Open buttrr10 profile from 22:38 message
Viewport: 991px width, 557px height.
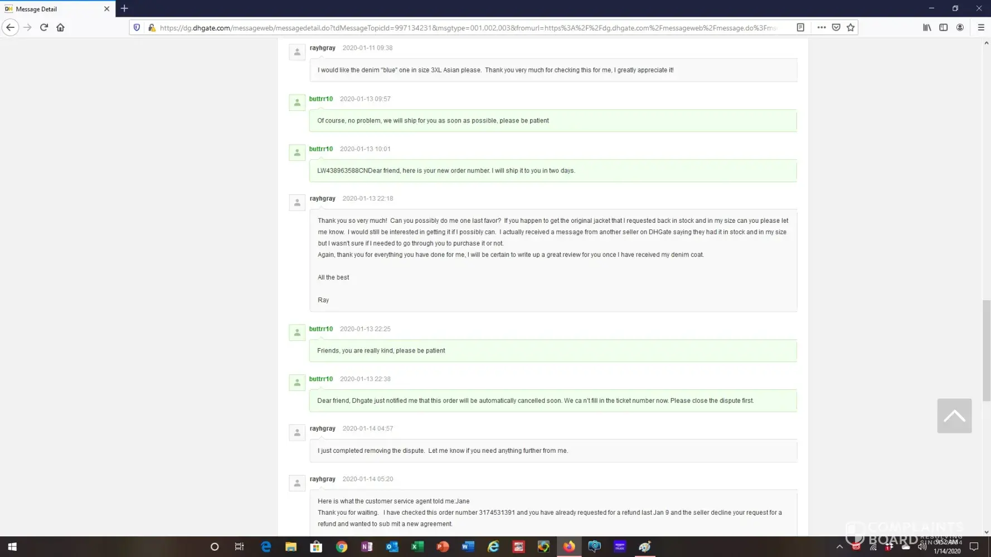click(x=321, y=379)
